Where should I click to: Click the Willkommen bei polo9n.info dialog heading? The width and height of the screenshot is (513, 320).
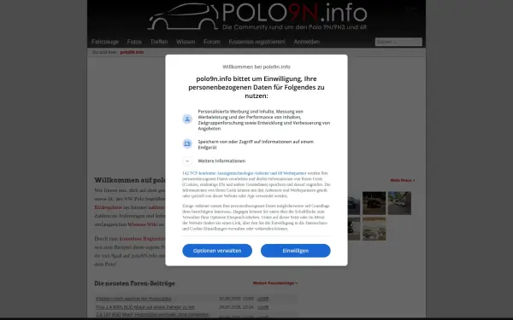(x=256, y=67)
